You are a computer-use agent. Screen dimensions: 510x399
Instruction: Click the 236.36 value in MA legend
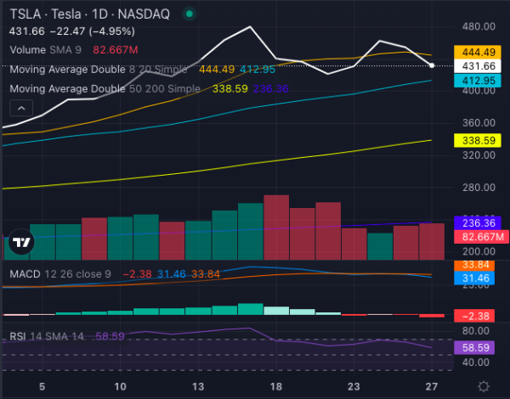(x=271, y=88)
